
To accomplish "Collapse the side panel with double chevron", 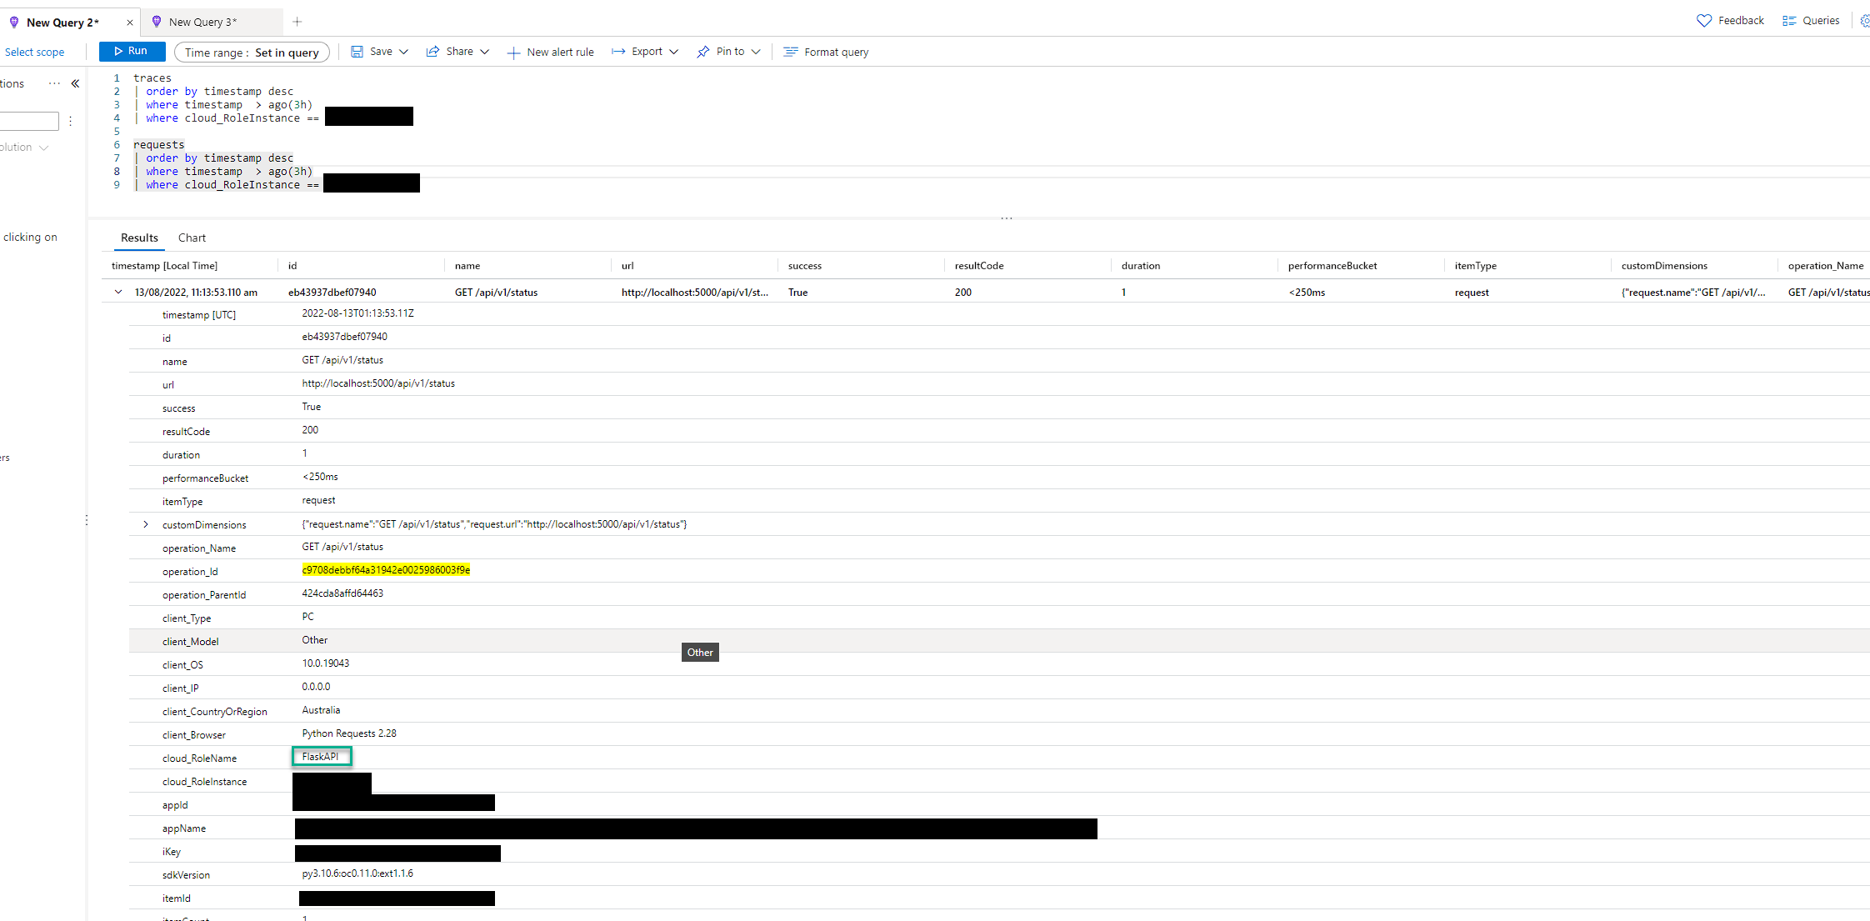I will (75, 83).
